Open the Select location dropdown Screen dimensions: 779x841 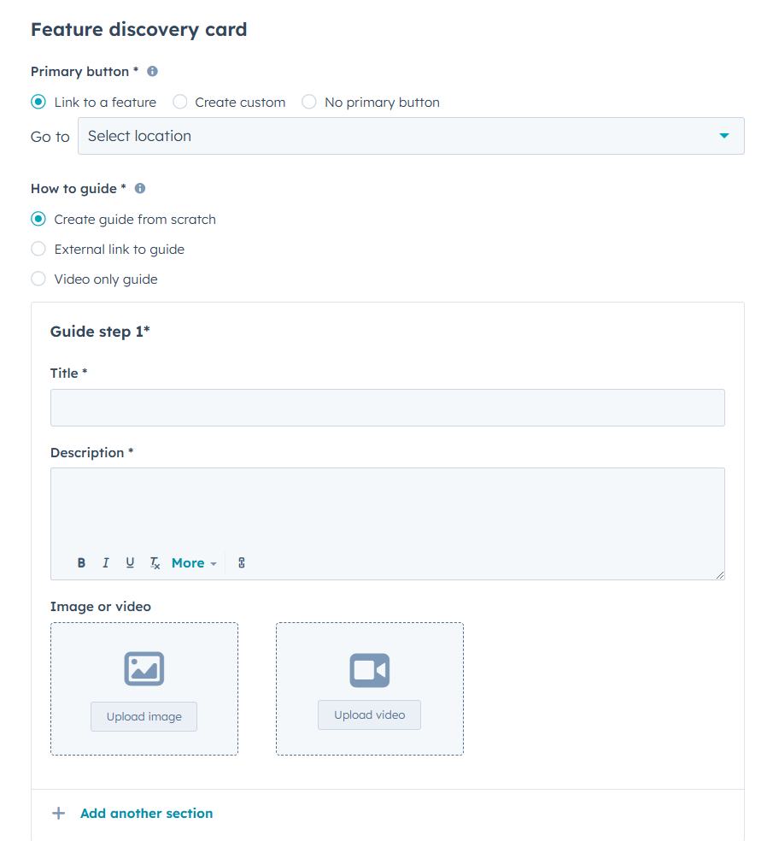pyautogui.click(x=411, y=136)
